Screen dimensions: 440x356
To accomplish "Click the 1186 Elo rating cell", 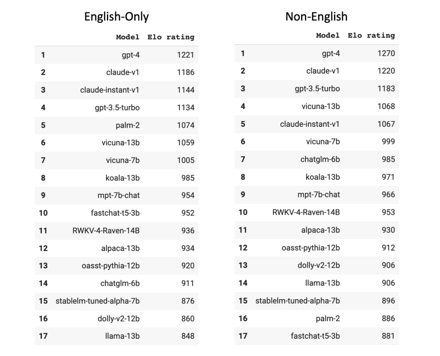I will coord(186,73).
